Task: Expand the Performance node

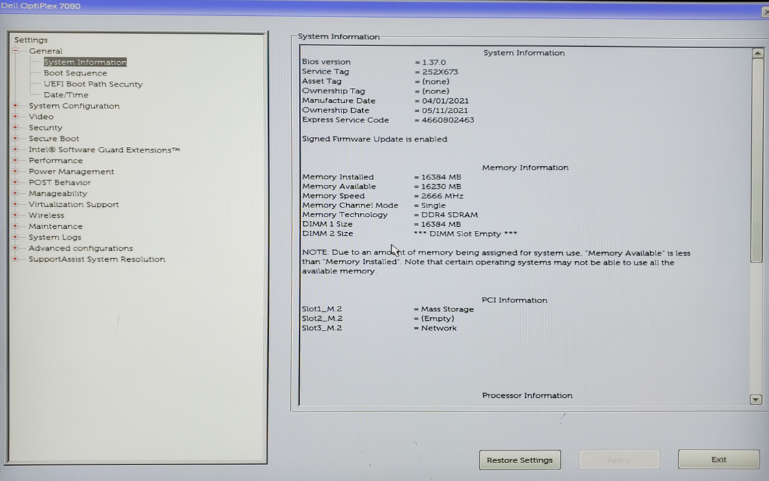Action: click(x=15, y=160)
